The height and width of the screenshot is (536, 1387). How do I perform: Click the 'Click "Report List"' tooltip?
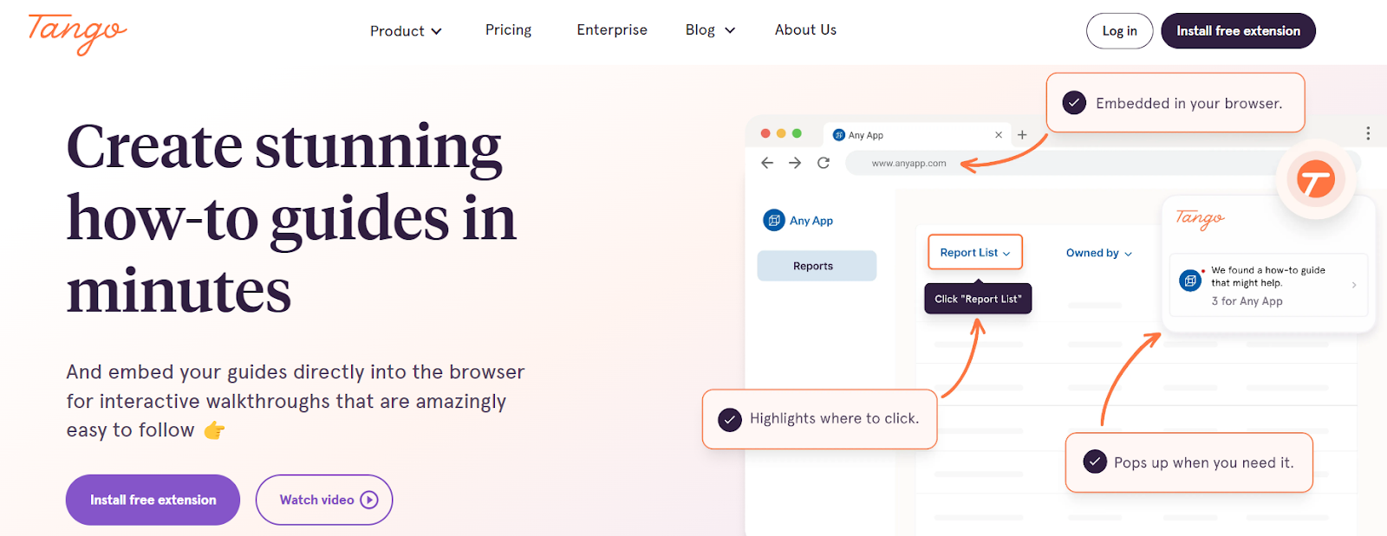point(978,298)
